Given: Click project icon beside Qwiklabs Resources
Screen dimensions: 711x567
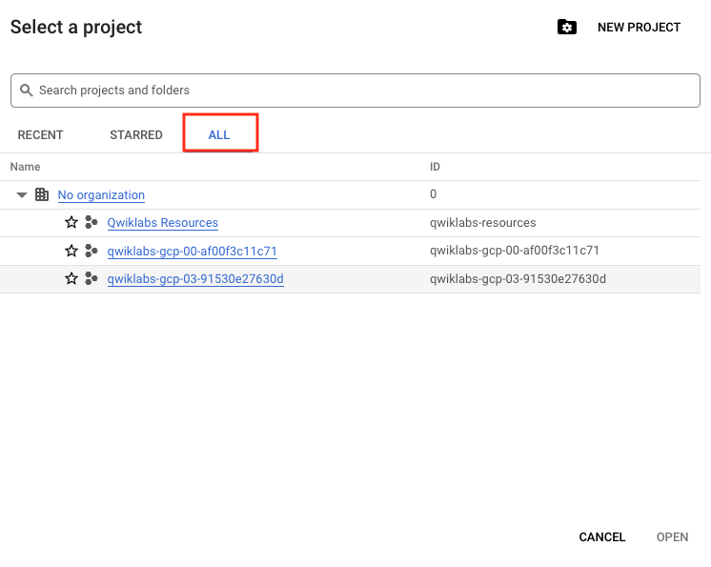Looking at the screenshot, I should [91, 223].
